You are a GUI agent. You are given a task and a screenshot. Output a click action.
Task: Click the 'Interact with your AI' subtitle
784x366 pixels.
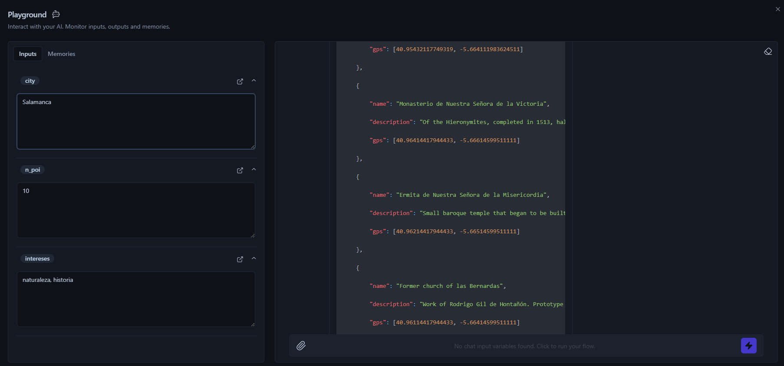point(89,26)
